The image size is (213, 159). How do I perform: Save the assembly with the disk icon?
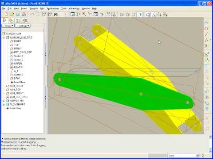click(18, 14)
